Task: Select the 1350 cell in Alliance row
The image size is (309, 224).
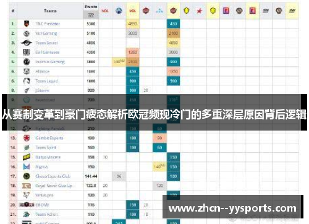Action: point(173,71)
